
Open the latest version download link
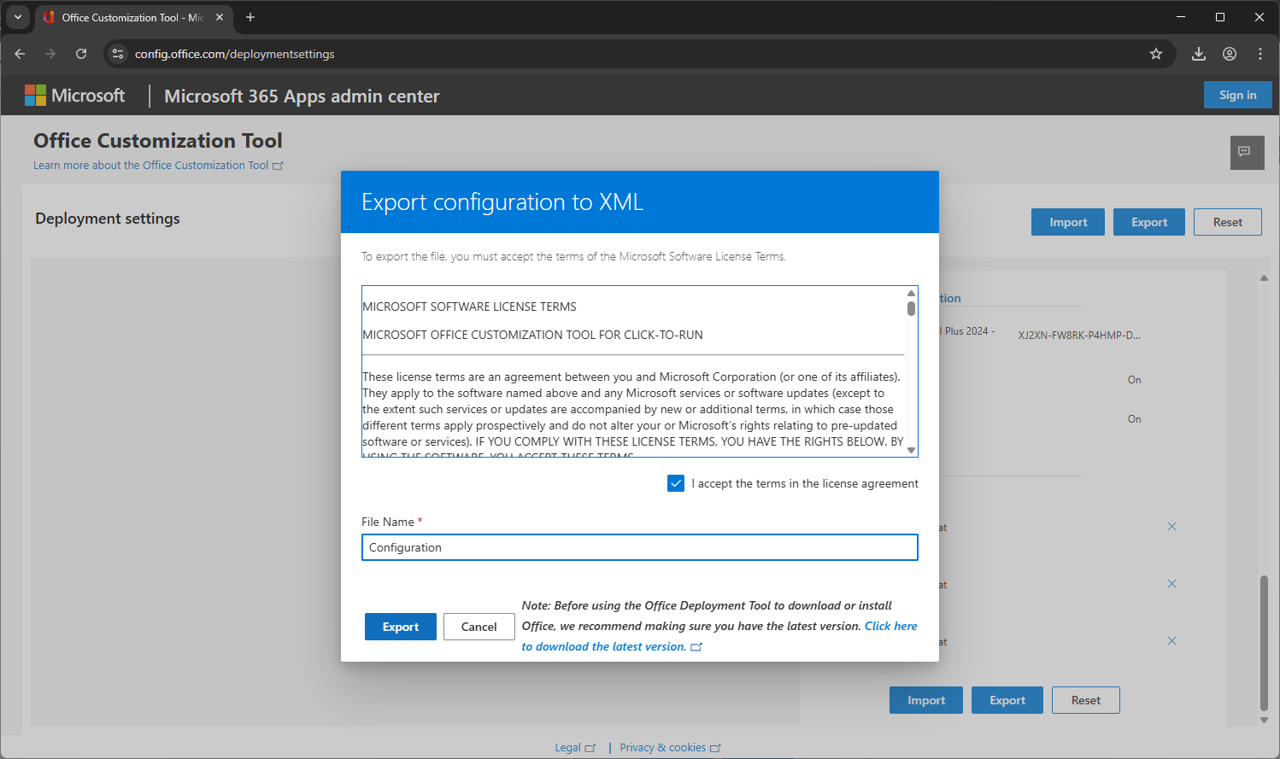pyautogui.click(x=890, y=626)
